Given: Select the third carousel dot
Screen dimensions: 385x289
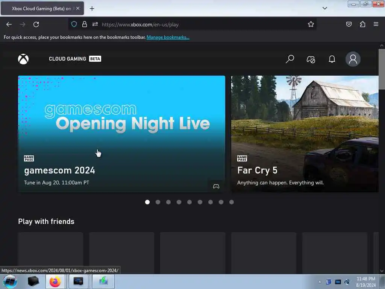Looking at the screenshot, I should tap(168, 202).
